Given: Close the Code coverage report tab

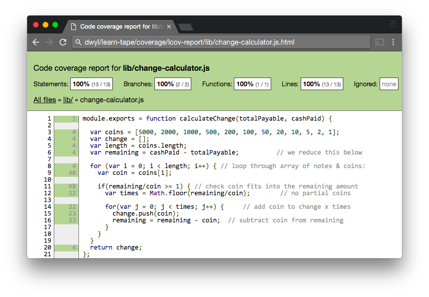Looking at the screenshot, I should [169, 27].
